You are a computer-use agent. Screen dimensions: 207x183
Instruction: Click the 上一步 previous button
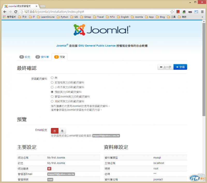click(165, 67)
